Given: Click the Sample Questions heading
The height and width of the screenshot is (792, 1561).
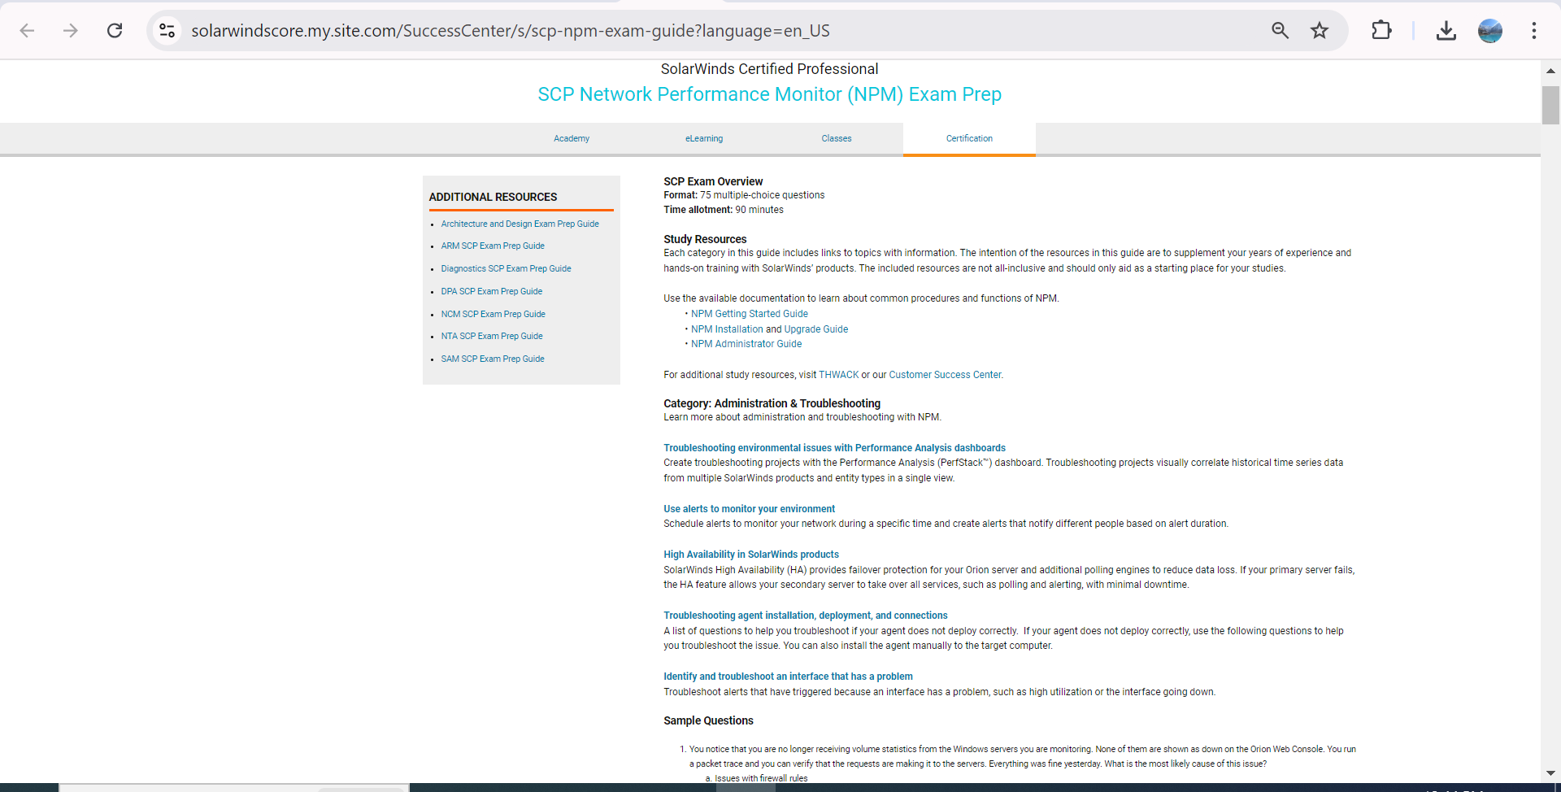Looking at the screenshot, I should coord(708,720).
